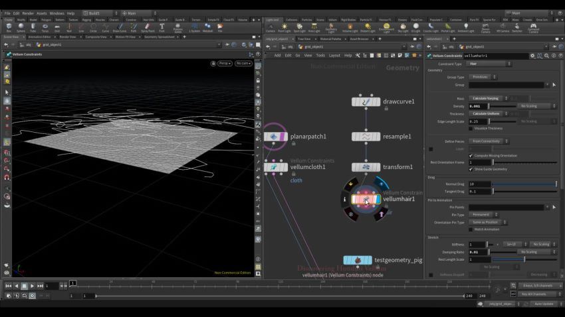Jump to the first frame button
The height and width of the screenshot is (317, 565).
[8, 286]
